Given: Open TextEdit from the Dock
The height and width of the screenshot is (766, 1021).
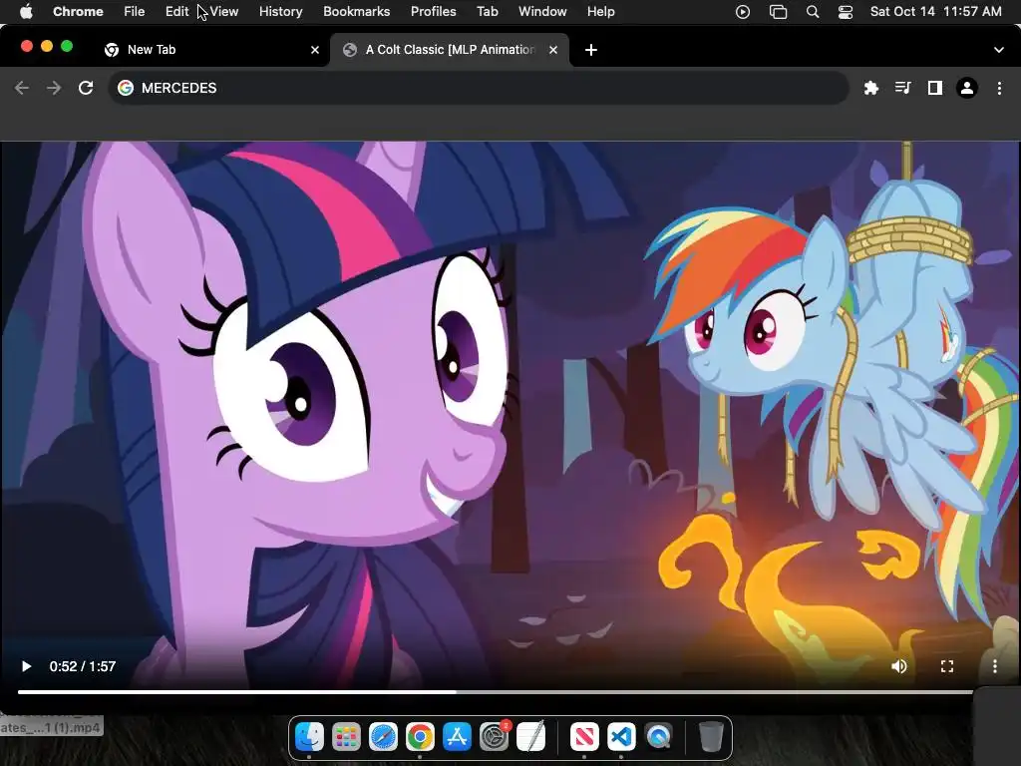Looking at the screenshot, I should (x=531, y=737).
